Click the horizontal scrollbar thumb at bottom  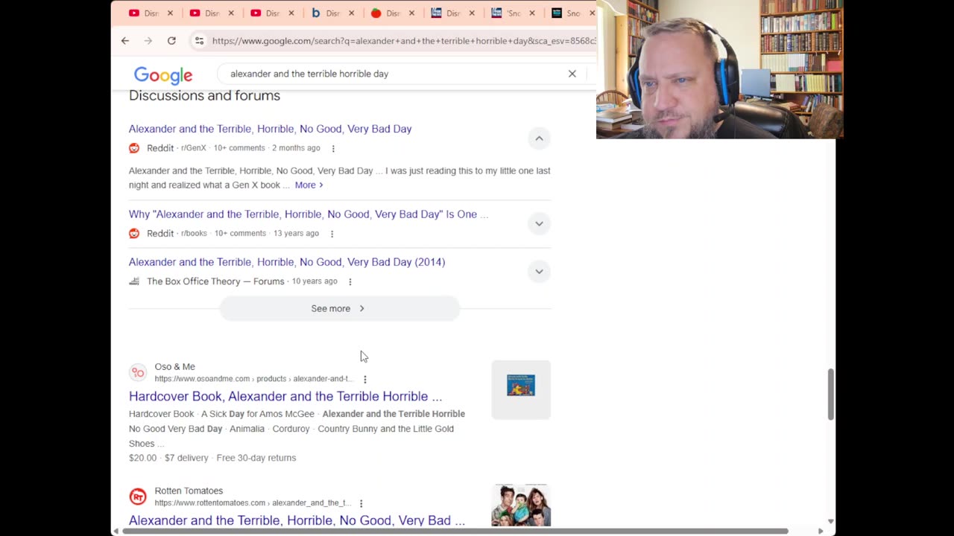click(x=455, y=531)
